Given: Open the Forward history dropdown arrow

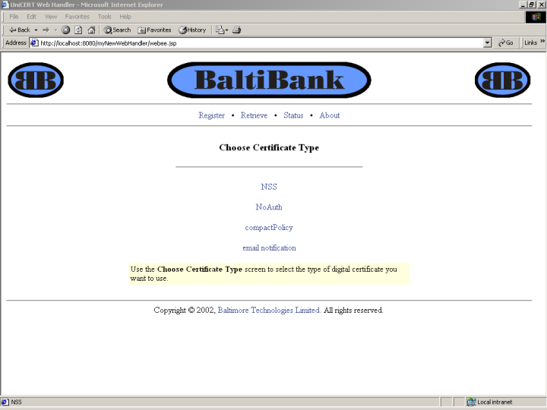Looking at the screenshot, I should coord(55,30).
